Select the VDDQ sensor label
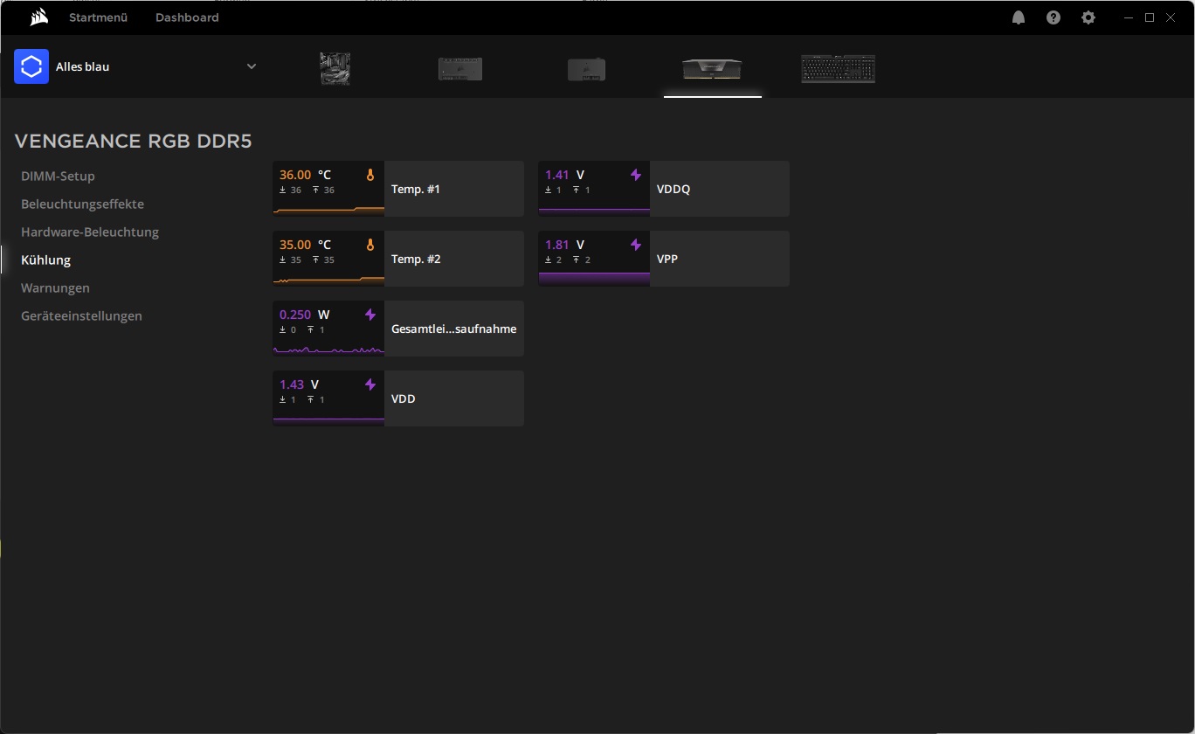 (x=673, y=189)
